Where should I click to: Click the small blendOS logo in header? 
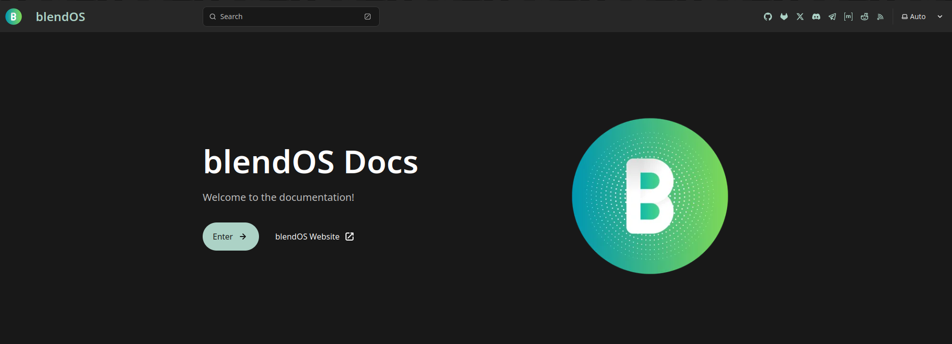click(x=14, y=17)
